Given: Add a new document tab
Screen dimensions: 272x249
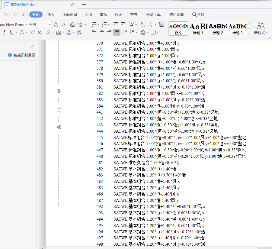Looking at the screenshot, I should [x=84, y=5].
